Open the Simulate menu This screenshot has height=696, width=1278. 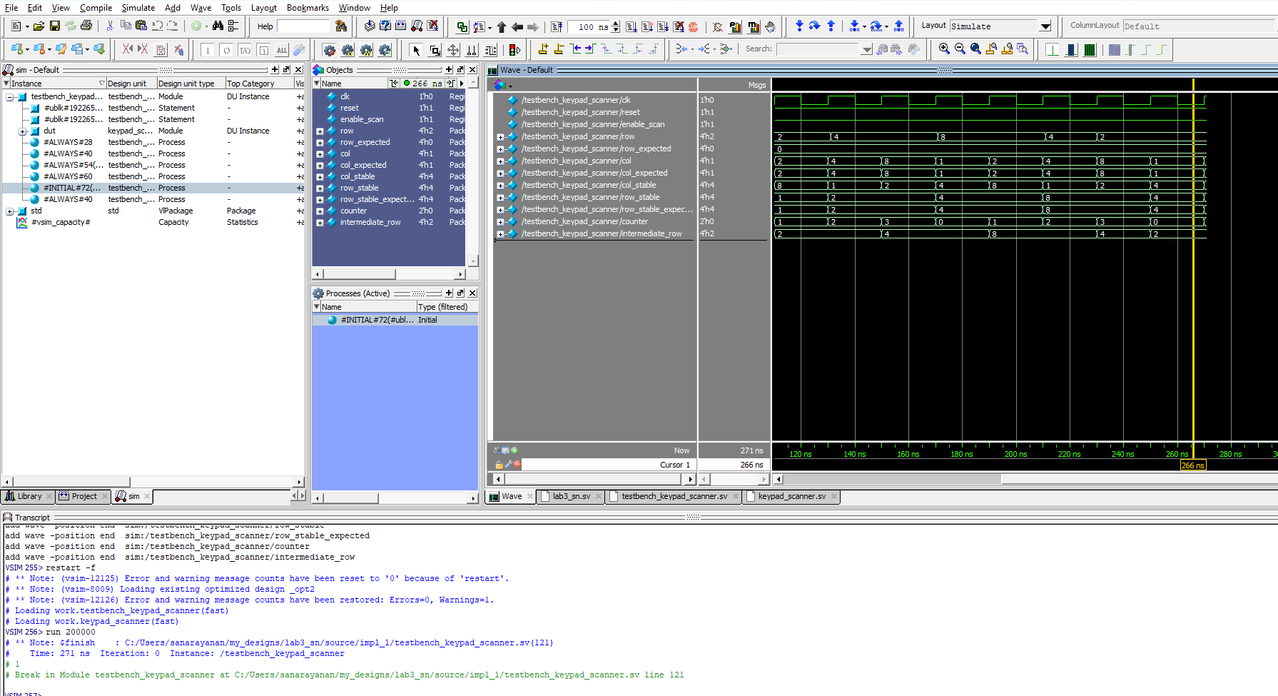(138, 8)
